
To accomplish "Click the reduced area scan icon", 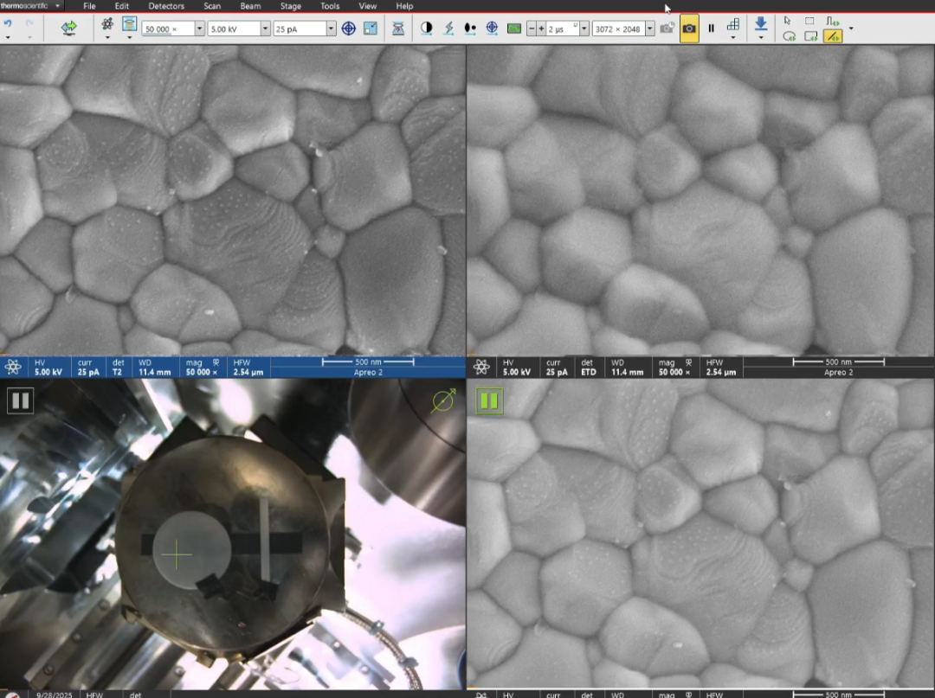I will (x=371, y=28).
